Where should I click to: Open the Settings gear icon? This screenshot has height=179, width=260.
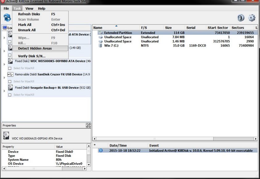(x=252, y=18)
